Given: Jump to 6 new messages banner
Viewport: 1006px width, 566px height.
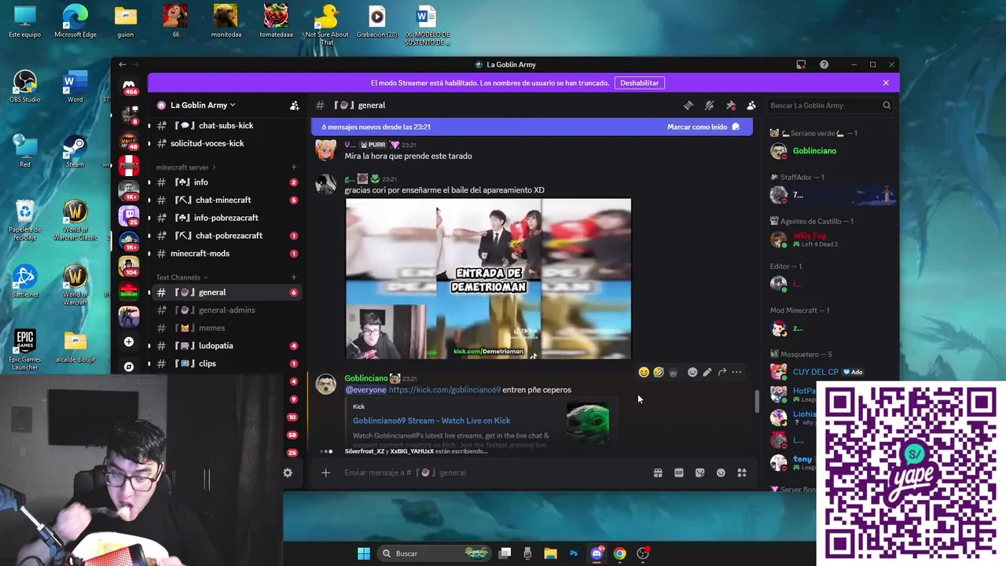Looking at the screenshot, I should tap(531, 127).
